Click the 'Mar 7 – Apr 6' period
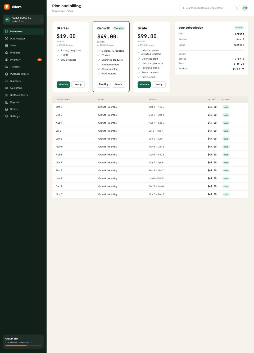Screen dimensions: 254x353 [156, 163]
